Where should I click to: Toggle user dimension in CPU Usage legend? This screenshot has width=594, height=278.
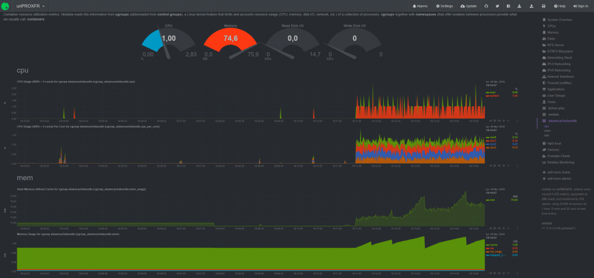(x=490, y=92)
